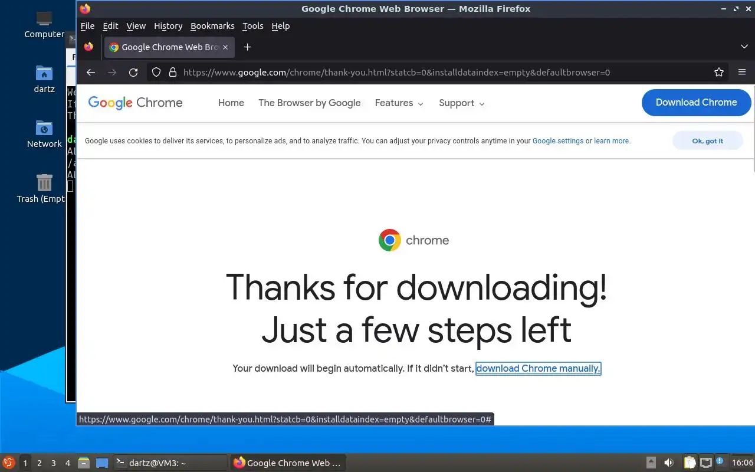Open Network desktop icon
Viewport: 755px width, 472px height.
[44, 134]
